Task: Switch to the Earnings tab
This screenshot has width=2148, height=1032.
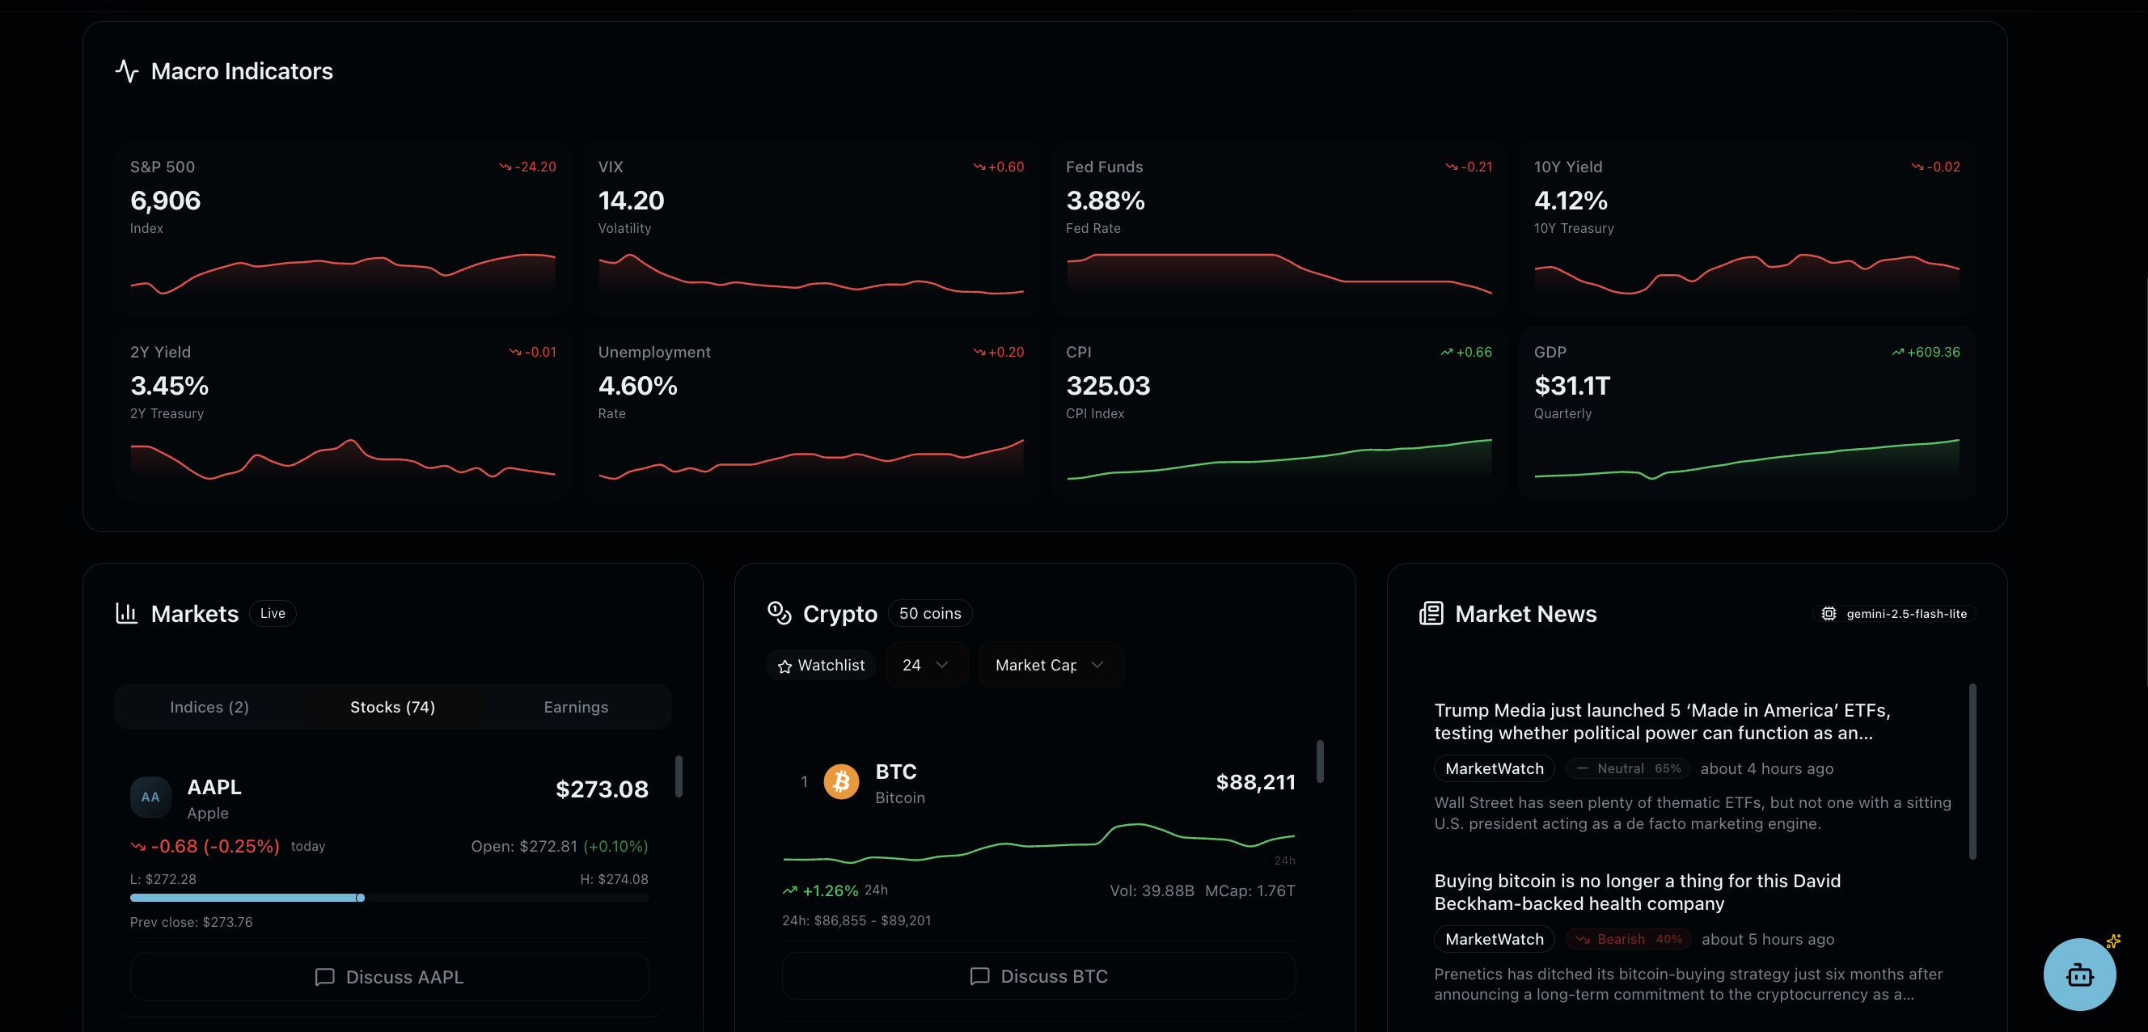Action: [x=575, y=707]
